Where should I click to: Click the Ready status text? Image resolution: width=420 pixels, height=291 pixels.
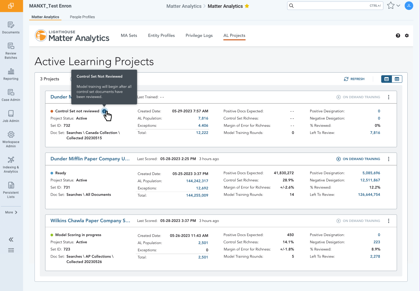click(61, 173)
